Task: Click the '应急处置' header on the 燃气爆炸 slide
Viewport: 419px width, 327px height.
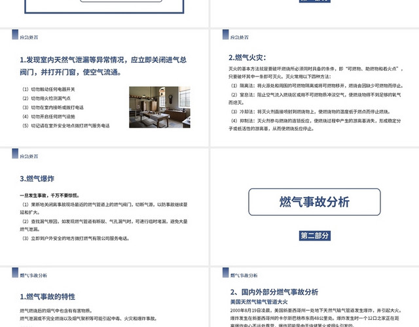Action: coord(29,156)
